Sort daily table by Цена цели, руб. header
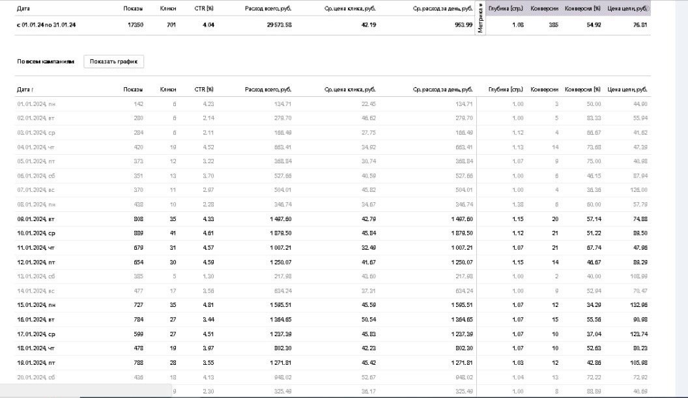The width and height of the screenshot is (688, 398). pyautogui.click(x=627, y=89)
